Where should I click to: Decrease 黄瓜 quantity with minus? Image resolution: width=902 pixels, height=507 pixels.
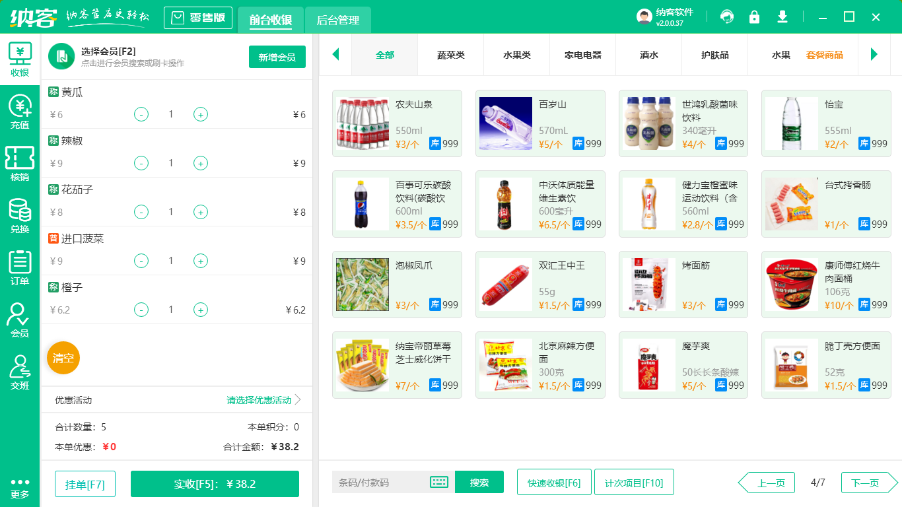(141, 115)
